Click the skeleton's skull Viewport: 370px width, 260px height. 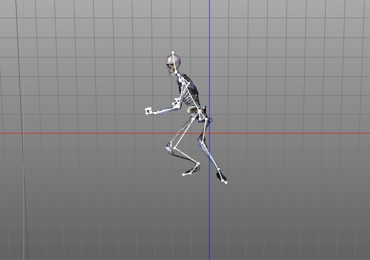click(x=173, y=63)
